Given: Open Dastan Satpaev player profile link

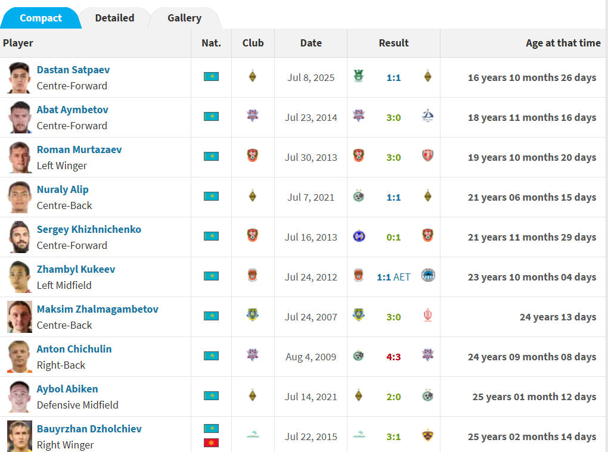Looking at the screenshot, I should (x=73, y=70).
